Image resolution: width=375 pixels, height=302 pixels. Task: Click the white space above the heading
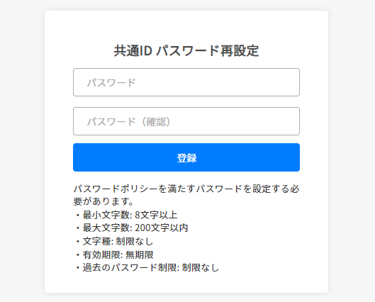click(186, 26)
